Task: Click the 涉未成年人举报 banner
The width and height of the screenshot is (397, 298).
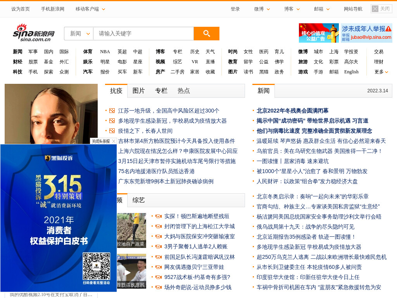Action: click(366, 33)
